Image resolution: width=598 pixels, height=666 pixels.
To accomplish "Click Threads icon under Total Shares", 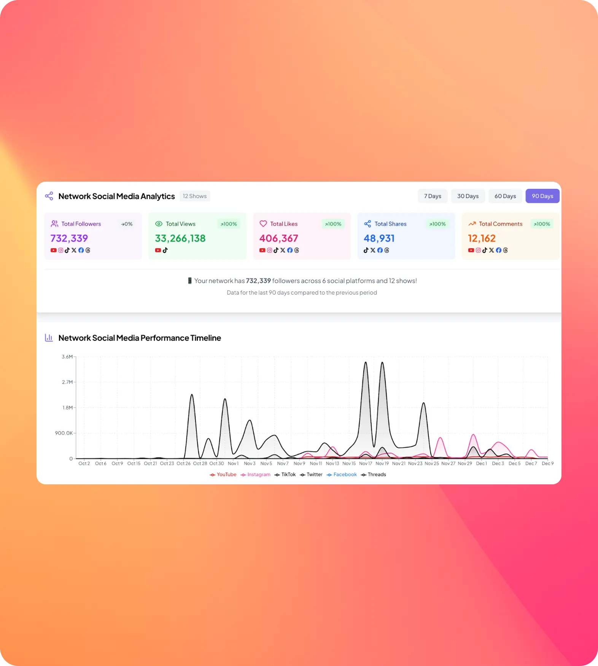I will [x=387, y=250].
